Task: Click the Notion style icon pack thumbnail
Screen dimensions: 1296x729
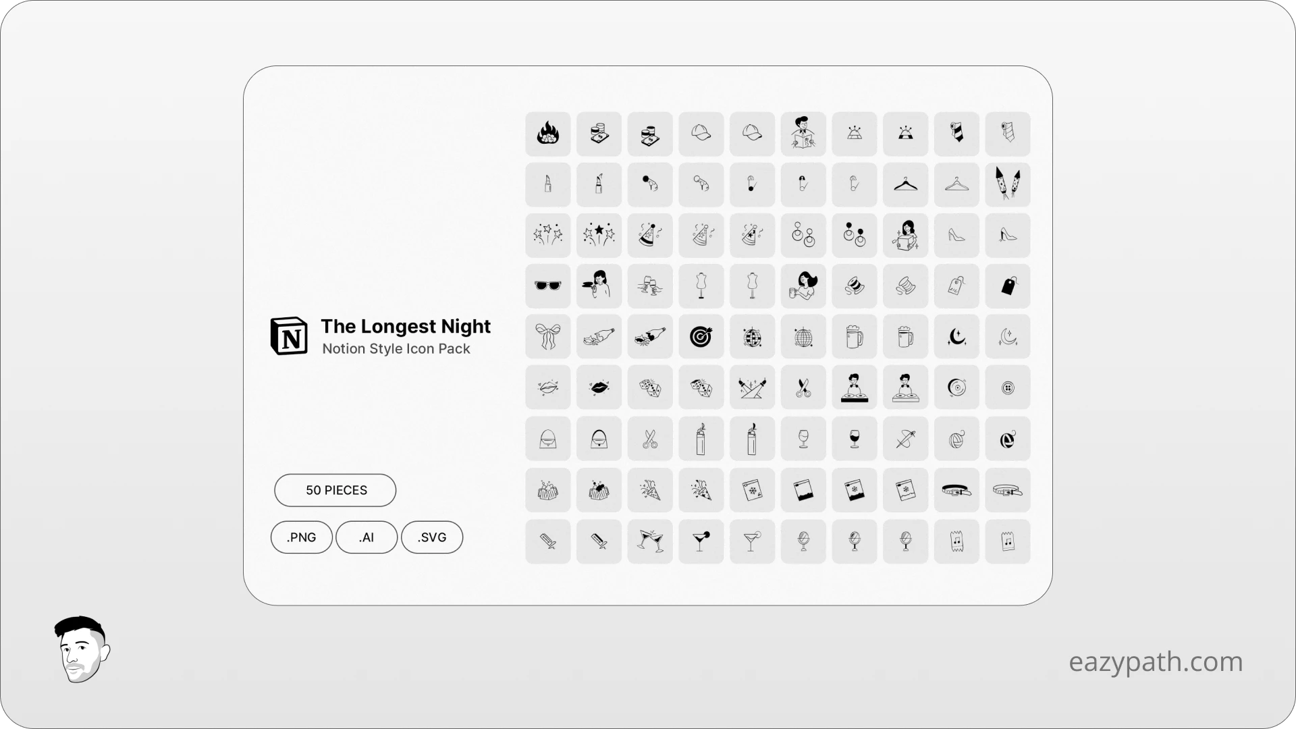Action: click(290, 335)
